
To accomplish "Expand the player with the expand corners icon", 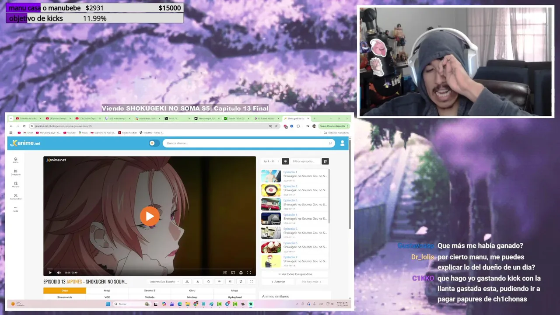I will [251, 282].
